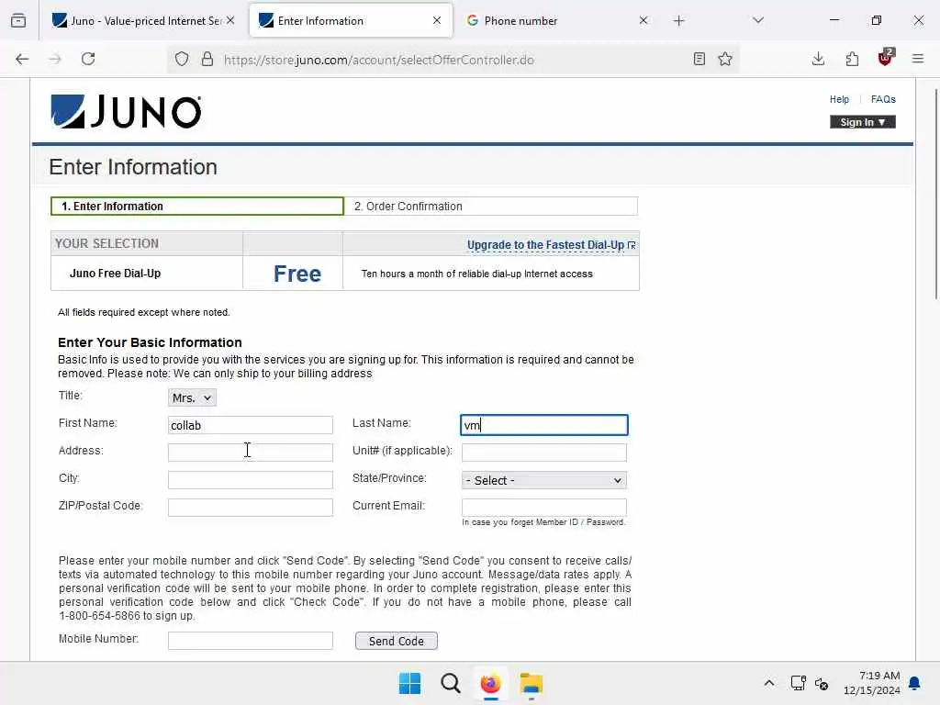Click Upgrade to the Fastest Dial-Up link

tap(551, 245)
